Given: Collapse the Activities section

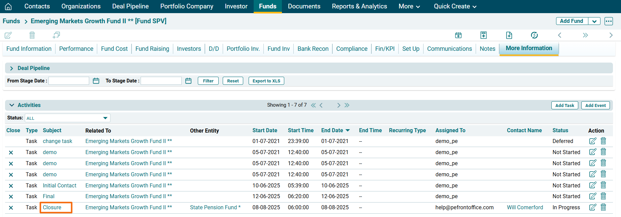Looking at the screenshot, I should tap(12, 105).
